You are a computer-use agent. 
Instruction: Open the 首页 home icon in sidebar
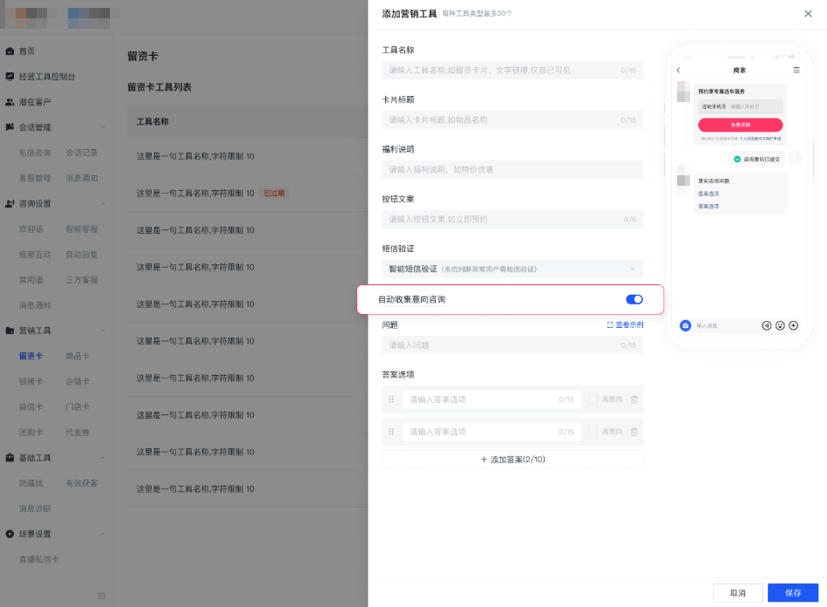coord(10,51)
